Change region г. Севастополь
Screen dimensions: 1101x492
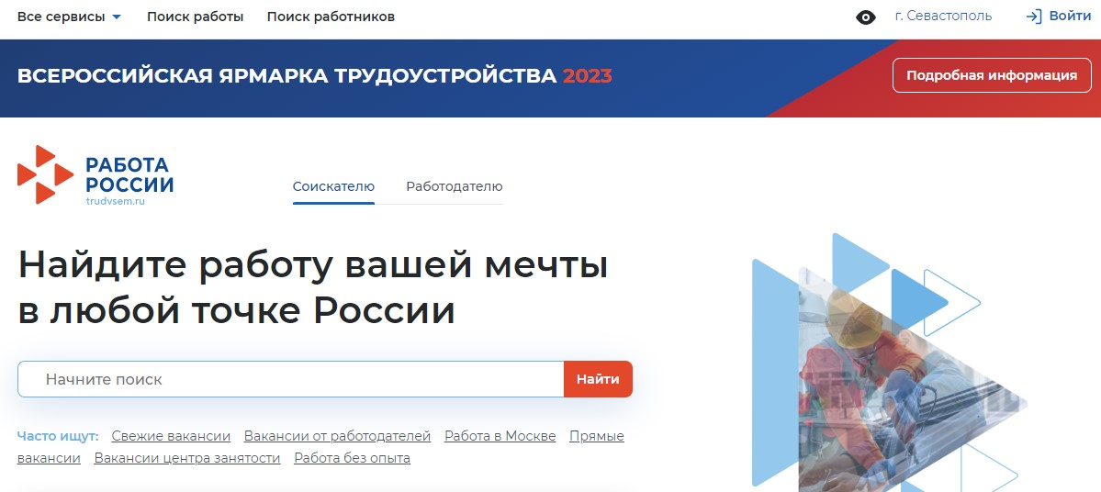pyautogui.click(x=943, y=17)
